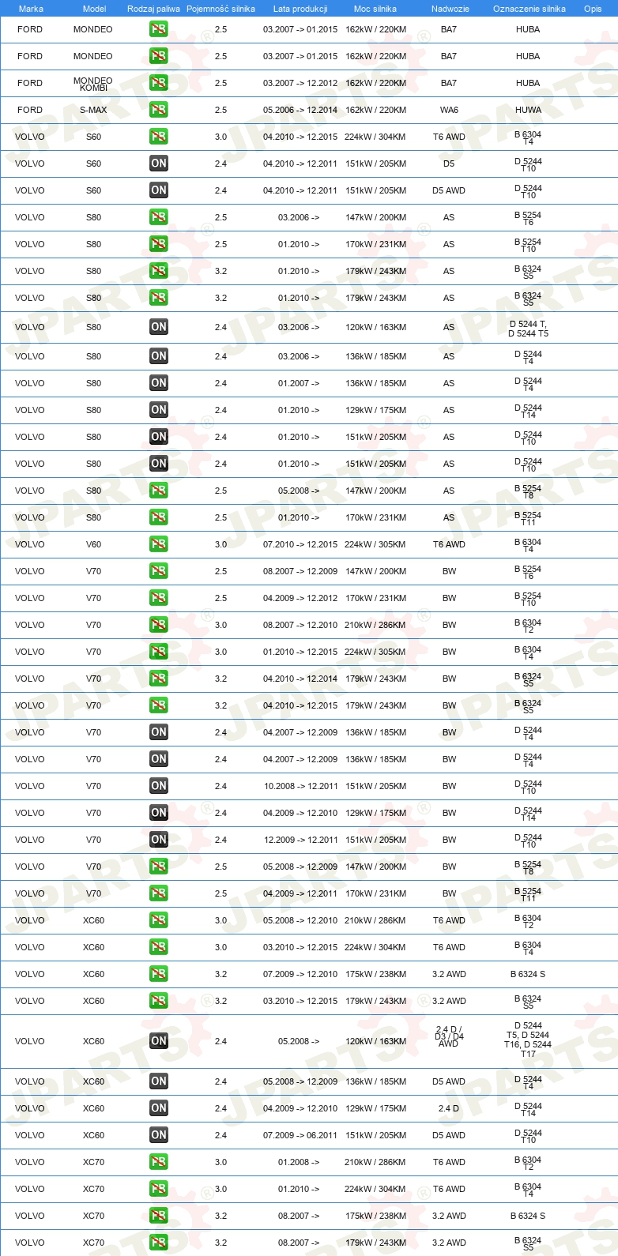This screenshot has width=618, height=1256.
Task: Select production years '04.2009 -> 12.2012' in V70 row
Action: point(300,598)
